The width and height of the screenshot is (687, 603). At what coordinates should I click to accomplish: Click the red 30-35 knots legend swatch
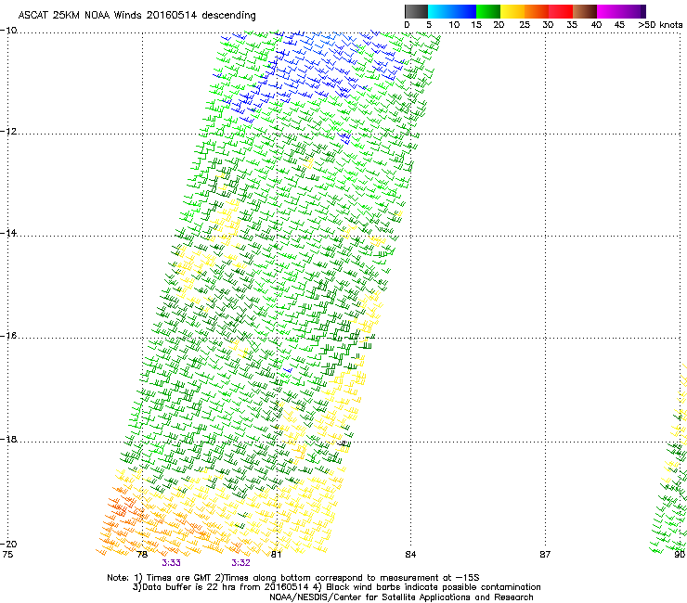click(x=561, y=11)
